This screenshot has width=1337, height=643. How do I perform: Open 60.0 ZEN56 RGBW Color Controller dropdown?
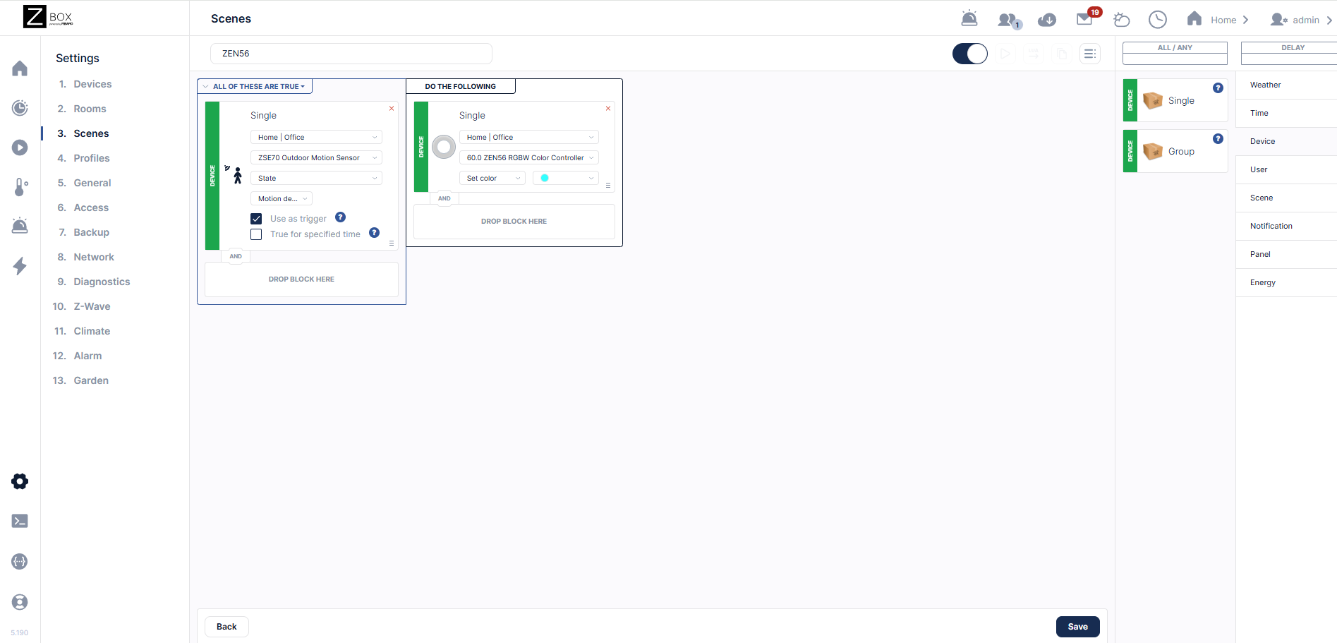point(529,157)
